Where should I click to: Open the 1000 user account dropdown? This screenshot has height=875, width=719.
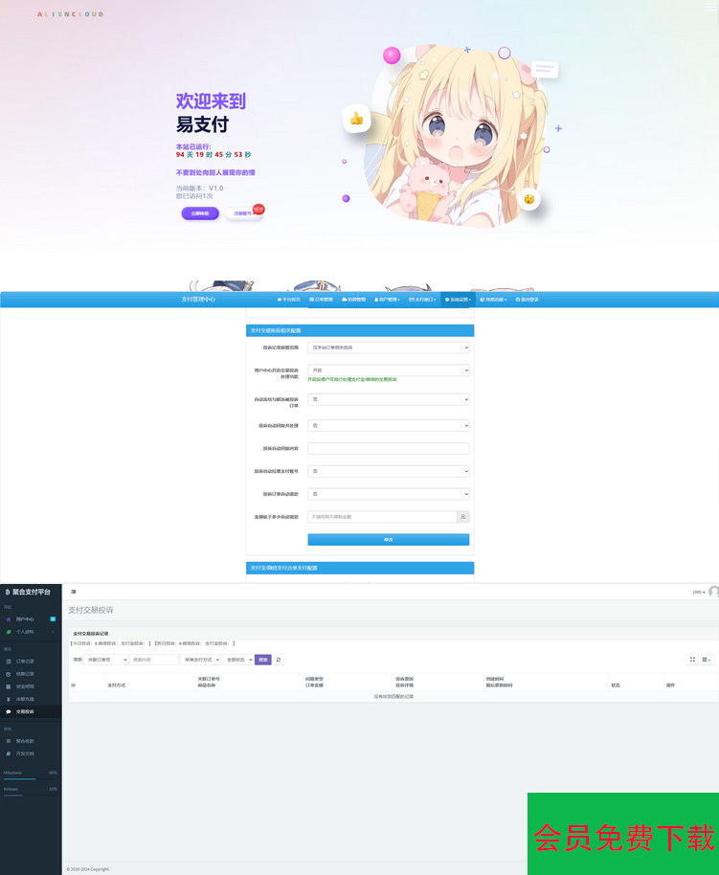click(x=698, y=592)
